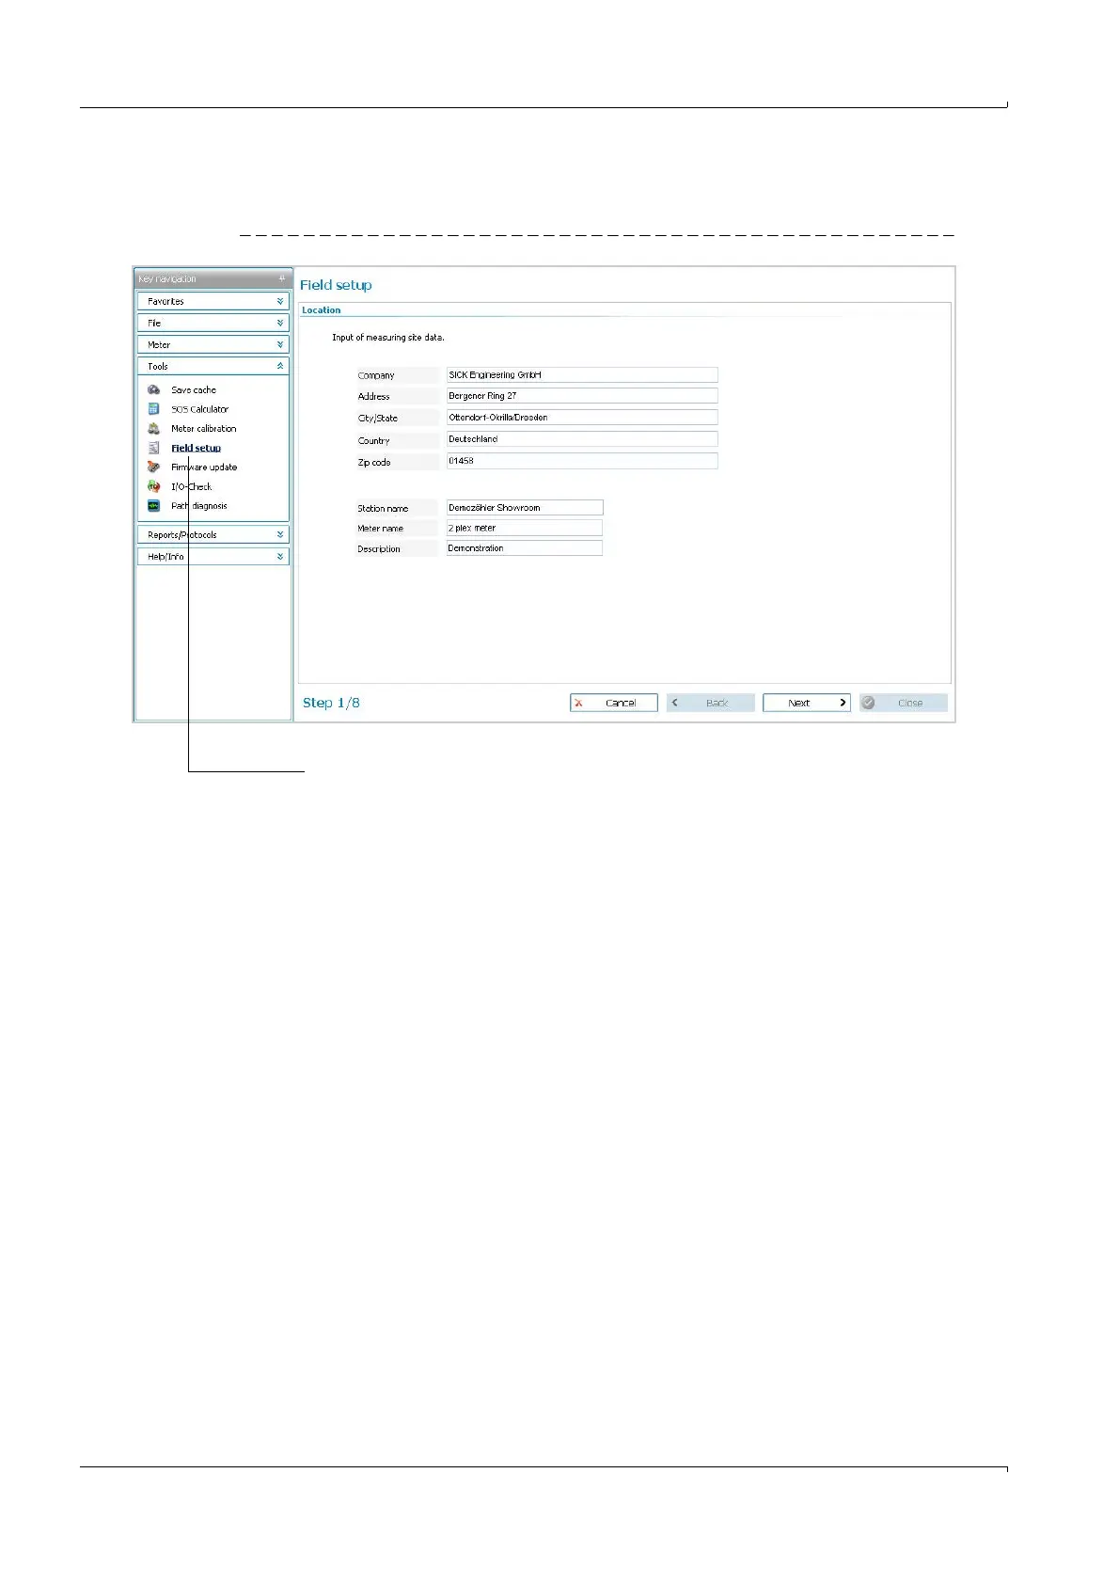Screen dimensions: 1119x1584
Task: Edit the Country field
Action: pyautogui.click(x=582, y=439)
